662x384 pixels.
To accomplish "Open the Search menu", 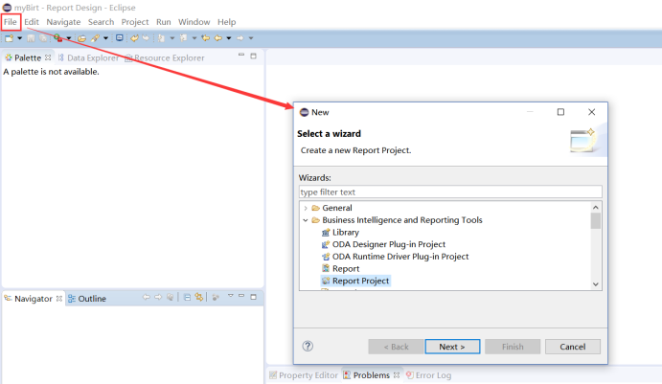I will click(x=101, y=22).
